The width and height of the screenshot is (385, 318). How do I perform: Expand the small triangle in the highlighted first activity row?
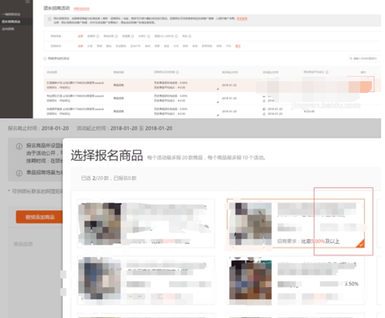pos(218,89)
